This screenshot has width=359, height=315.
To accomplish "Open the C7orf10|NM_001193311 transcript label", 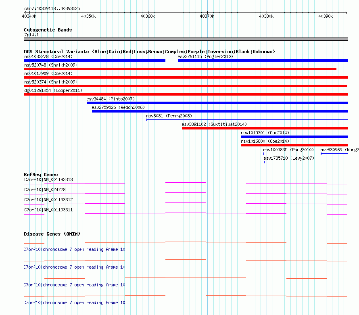I will coord(48,210).
